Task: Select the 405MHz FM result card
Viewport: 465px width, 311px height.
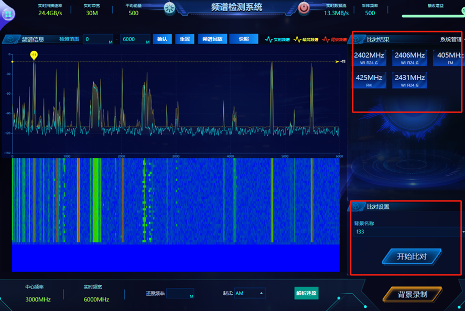Action: 449,58
